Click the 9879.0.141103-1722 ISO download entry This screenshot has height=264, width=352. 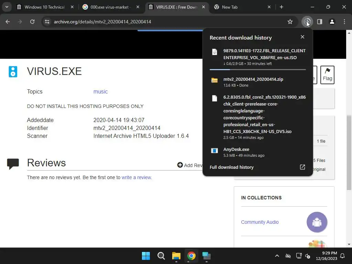coord(257,57)
